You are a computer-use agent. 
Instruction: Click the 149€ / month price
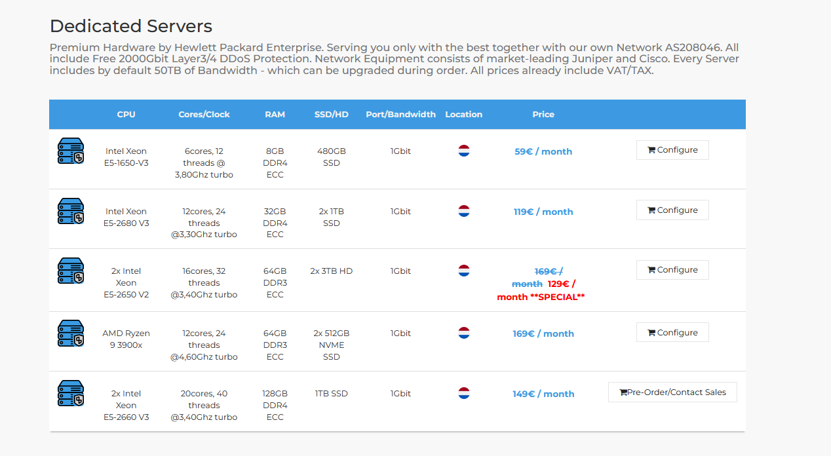pos(543,394)
